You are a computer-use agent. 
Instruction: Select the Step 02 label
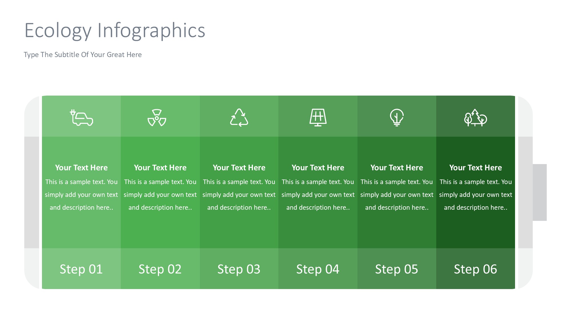click(x=160, y=269)
